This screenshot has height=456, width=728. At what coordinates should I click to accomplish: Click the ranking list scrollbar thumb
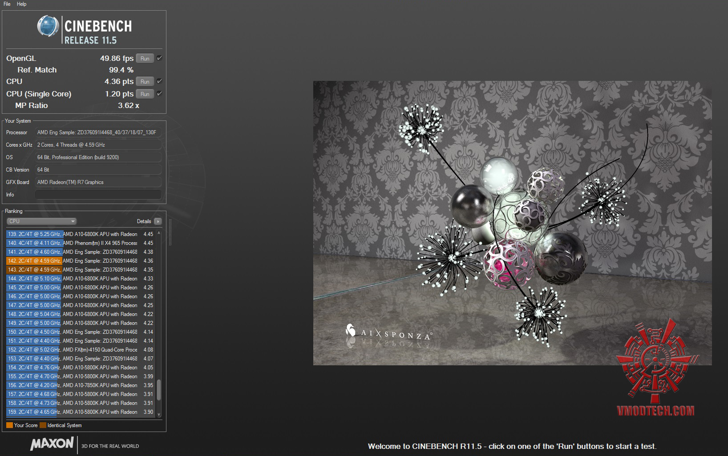[x=159, y=389]
